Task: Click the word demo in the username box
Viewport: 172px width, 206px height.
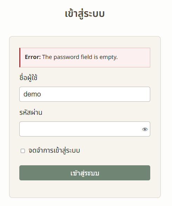Action: 32,94
